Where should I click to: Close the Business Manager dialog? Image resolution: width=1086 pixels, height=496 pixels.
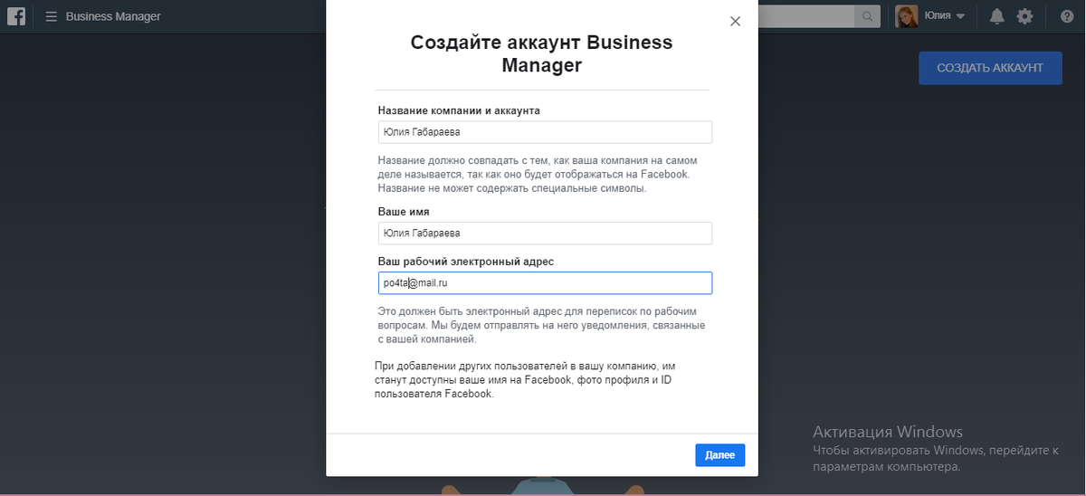click(735, 22)
